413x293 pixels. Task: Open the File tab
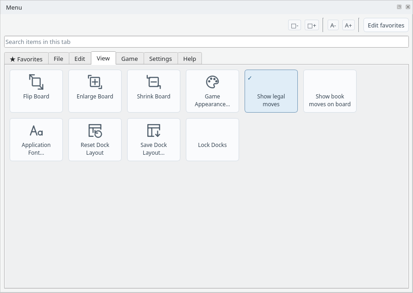58,59
